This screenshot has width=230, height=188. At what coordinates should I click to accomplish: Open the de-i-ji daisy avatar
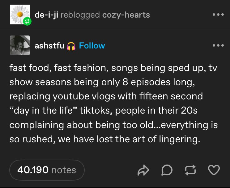pos(19,14)
